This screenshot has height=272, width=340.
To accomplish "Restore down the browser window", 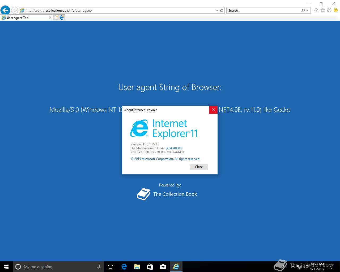I will (321, 4).
